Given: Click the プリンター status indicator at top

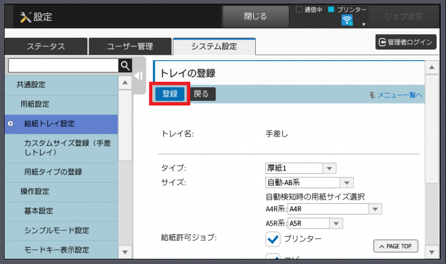Looking at the screenshot, I should click(347, 9).
